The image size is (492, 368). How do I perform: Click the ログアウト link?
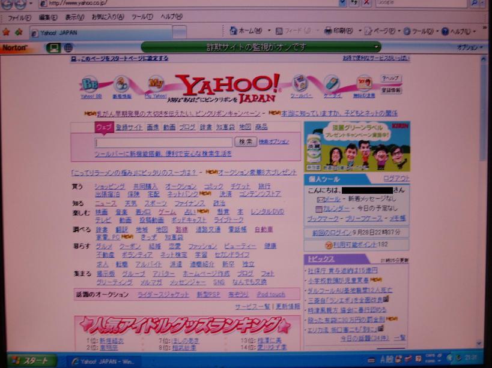tap(396, 178)
